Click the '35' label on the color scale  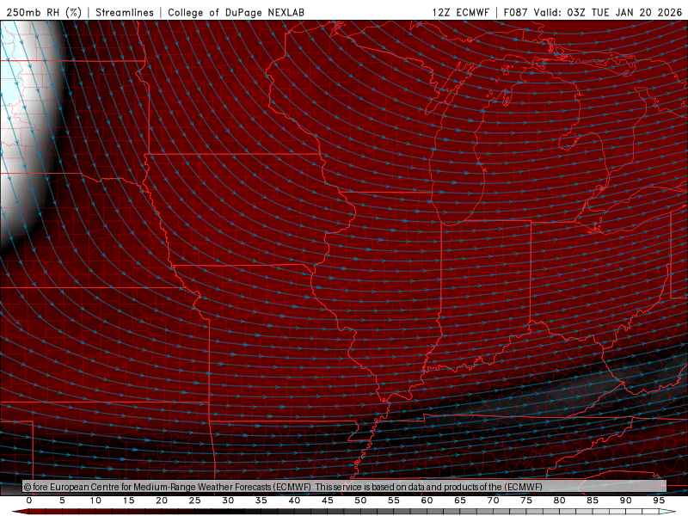[261, 501]
